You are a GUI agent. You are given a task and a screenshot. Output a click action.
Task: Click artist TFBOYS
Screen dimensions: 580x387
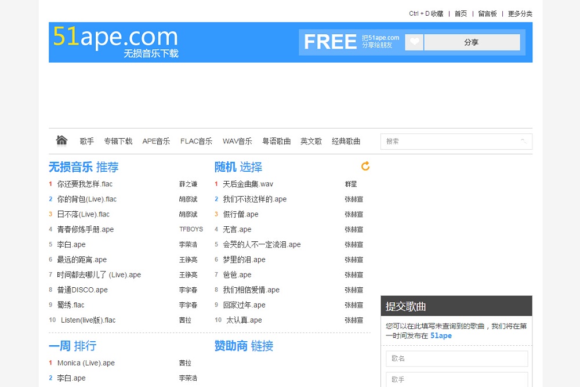click(191, 229)
